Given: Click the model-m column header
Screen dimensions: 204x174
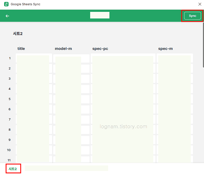Looking at the screenshot, I should tap(63, 49).
